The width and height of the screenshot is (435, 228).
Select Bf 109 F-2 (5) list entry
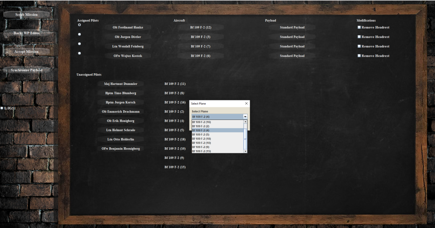(217, 135)
